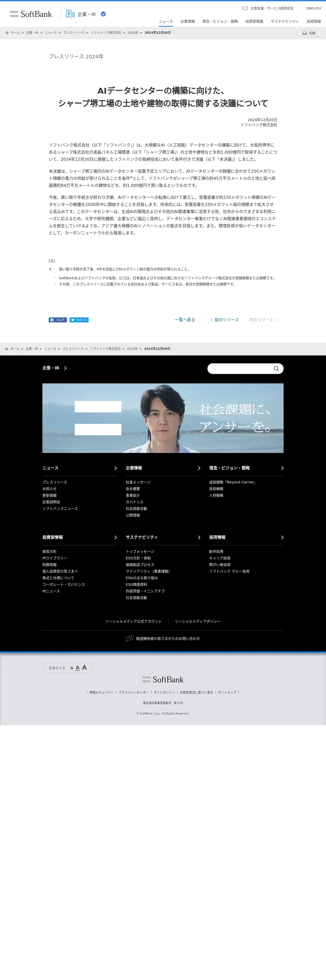Open サイトポリシー bottom footer link
This screenshot has width=326, height=978.
[x=164, y=693]
